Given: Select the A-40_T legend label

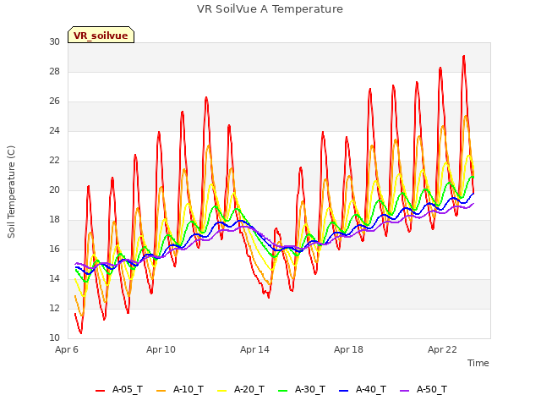Looking at the screenshot, I should (371, 389).
